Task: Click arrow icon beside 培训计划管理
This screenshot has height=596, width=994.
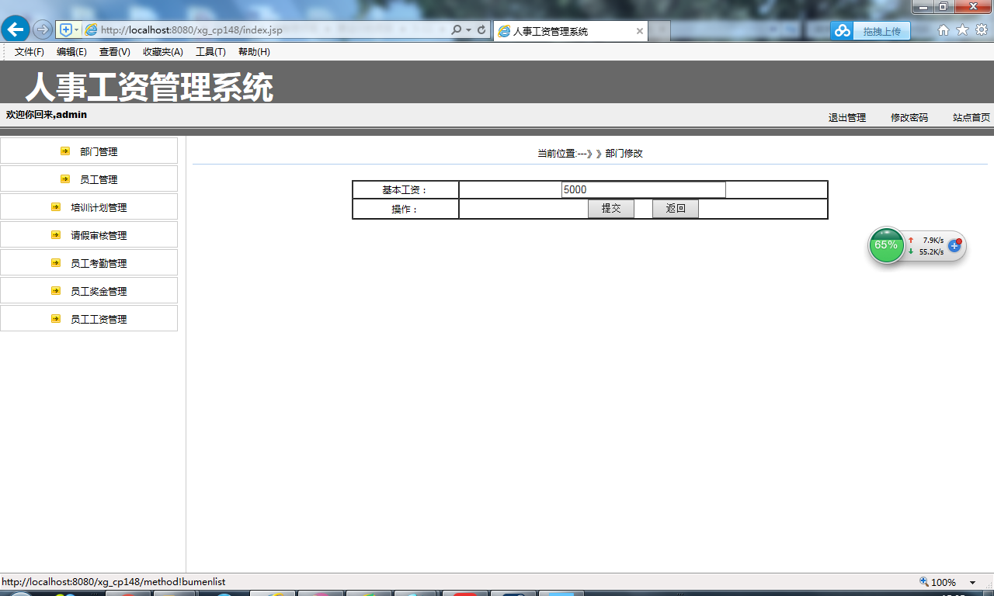Action: click(x=56, y=207)
